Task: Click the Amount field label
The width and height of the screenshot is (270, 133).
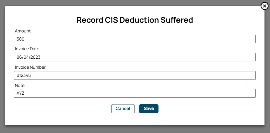Action: click(23, 31)
